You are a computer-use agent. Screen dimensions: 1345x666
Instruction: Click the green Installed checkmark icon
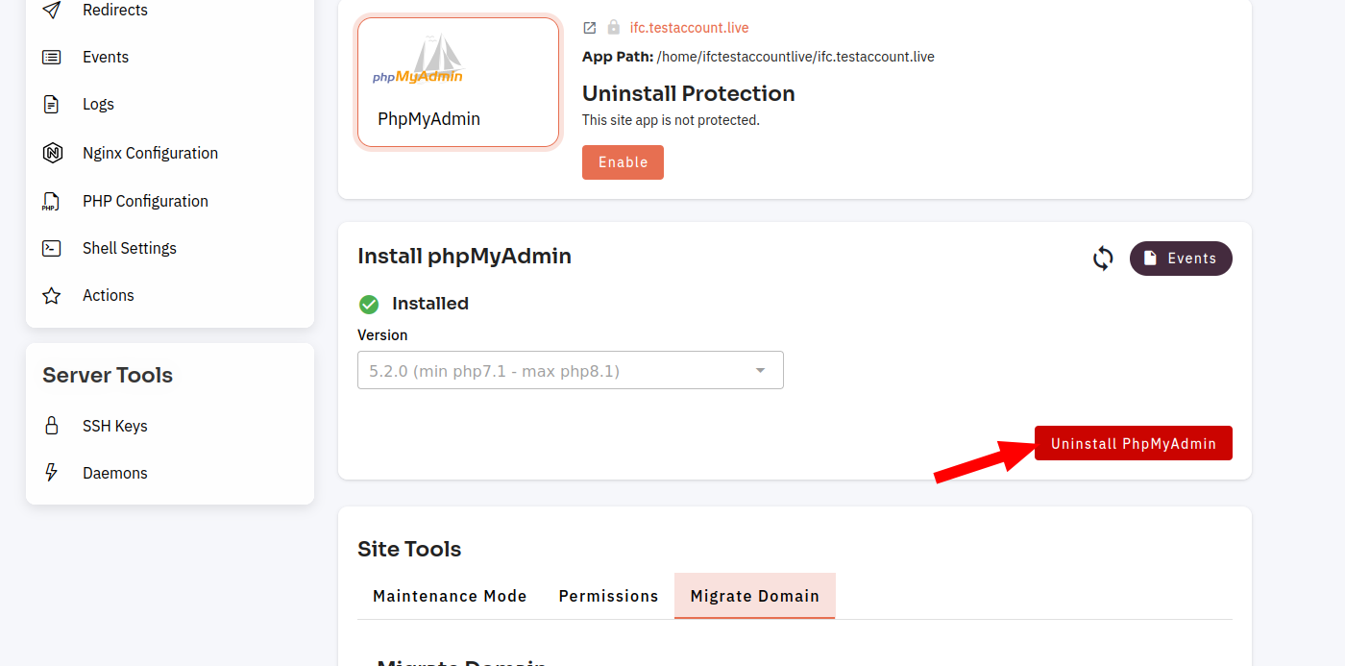point(369,305)
